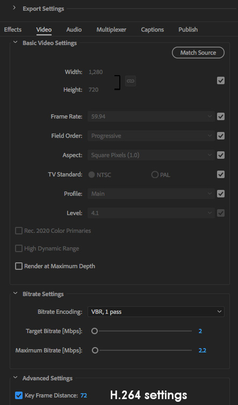Open the Bitrate Encoding dropdown
Screen dimensions: 238x405
tap(156, 312)
